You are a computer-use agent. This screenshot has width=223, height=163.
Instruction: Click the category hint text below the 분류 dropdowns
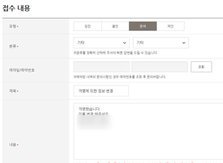(x=116, y=53)
